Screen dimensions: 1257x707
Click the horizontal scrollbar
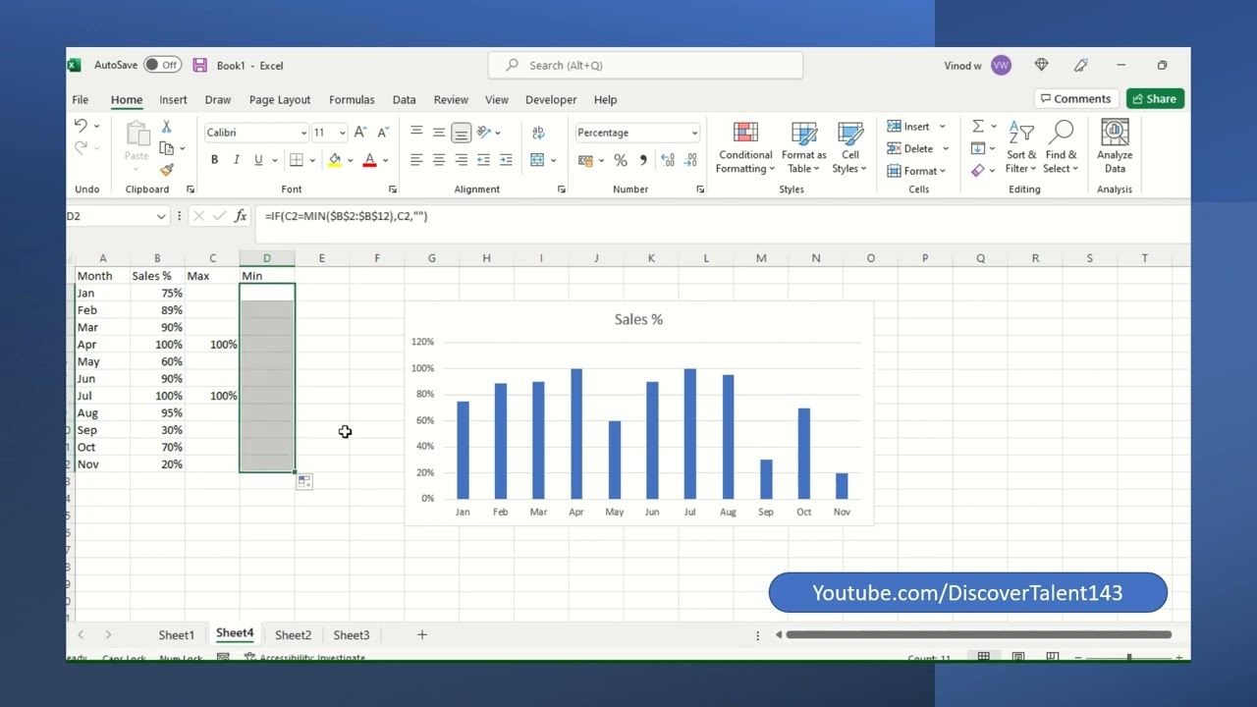[978, 635]
